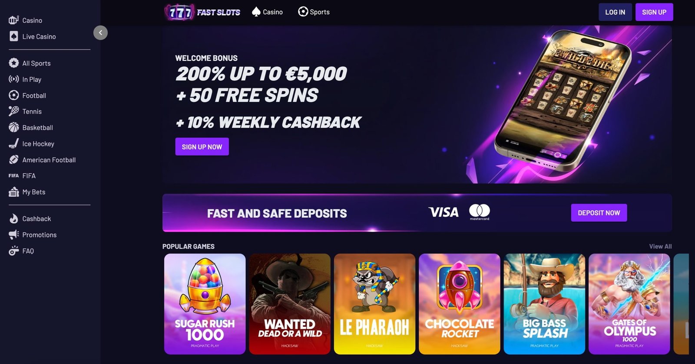Switch to the Sports tab in header

click(314, 12)
